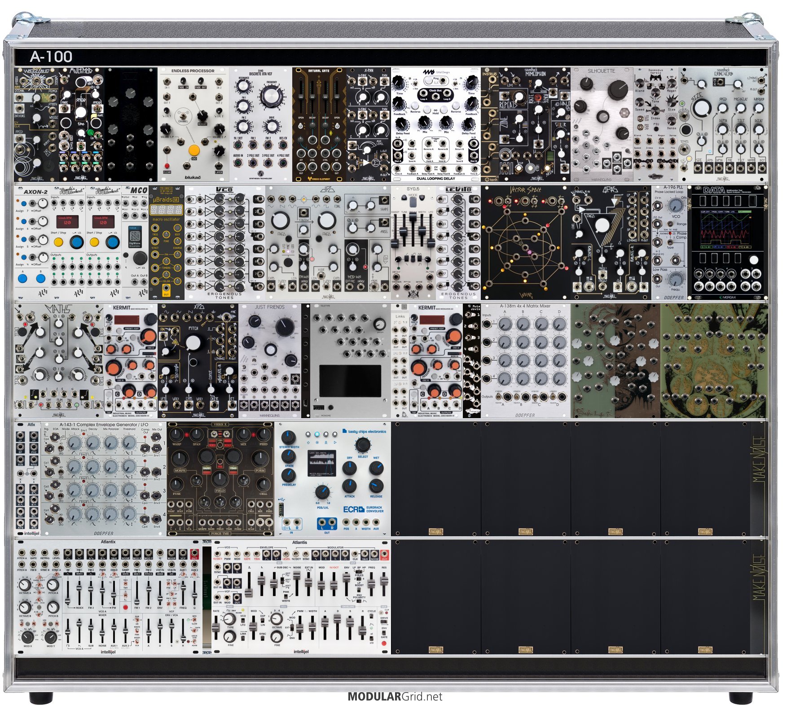Click the Teletype module's black screen
The width and height of the screenshot is (791, 706).
[350, 381]
